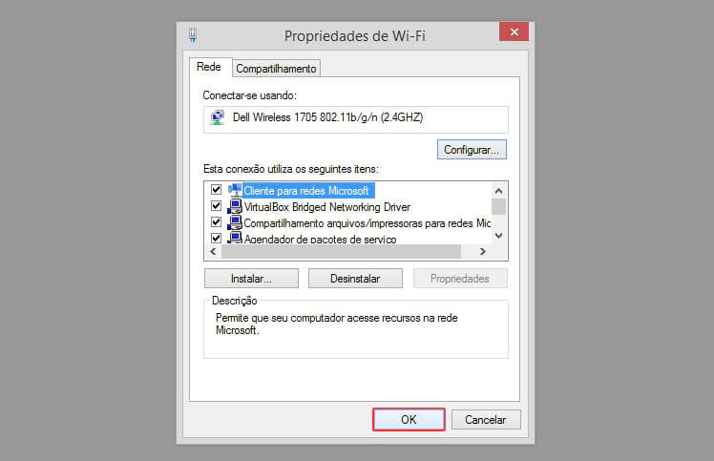Uncheck Cliente para redes Microsoft checkbox
This screenshot has height=461, width=714.
[217, 189]
